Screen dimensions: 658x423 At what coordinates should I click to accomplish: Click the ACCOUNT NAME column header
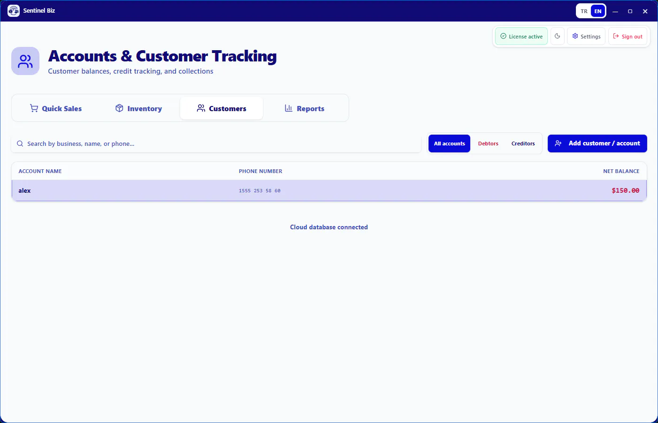coord(40,171)
